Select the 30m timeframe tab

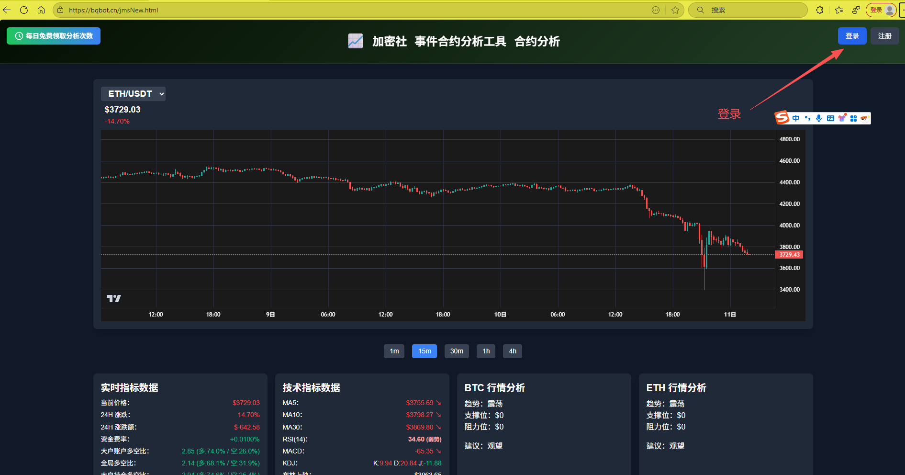pyautogui.click(x=457, y=351)
